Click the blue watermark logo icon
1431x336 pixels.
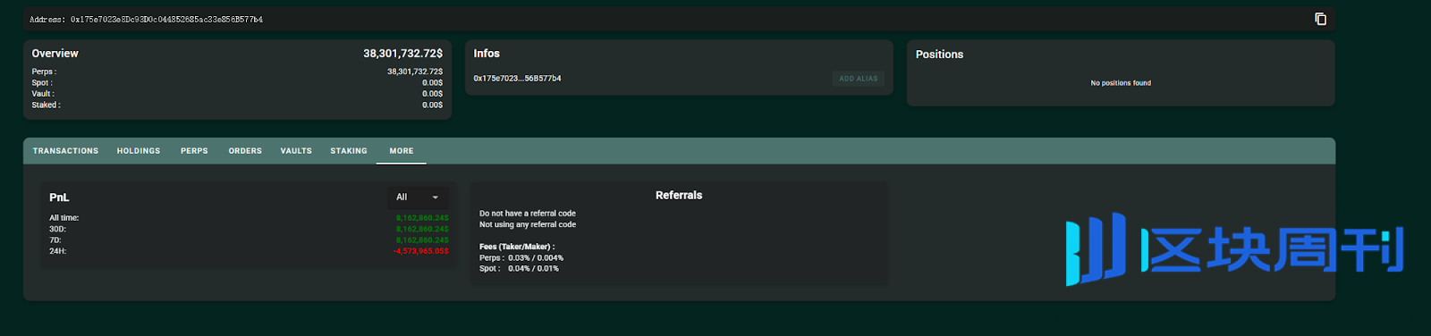click(x=1096, y=248)
